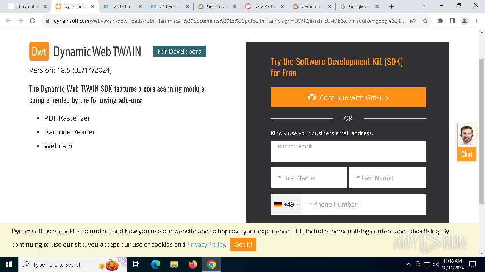Click the PDF Rasterizer list item
Screen dimensions: 485x272
[x=67, y=118]
